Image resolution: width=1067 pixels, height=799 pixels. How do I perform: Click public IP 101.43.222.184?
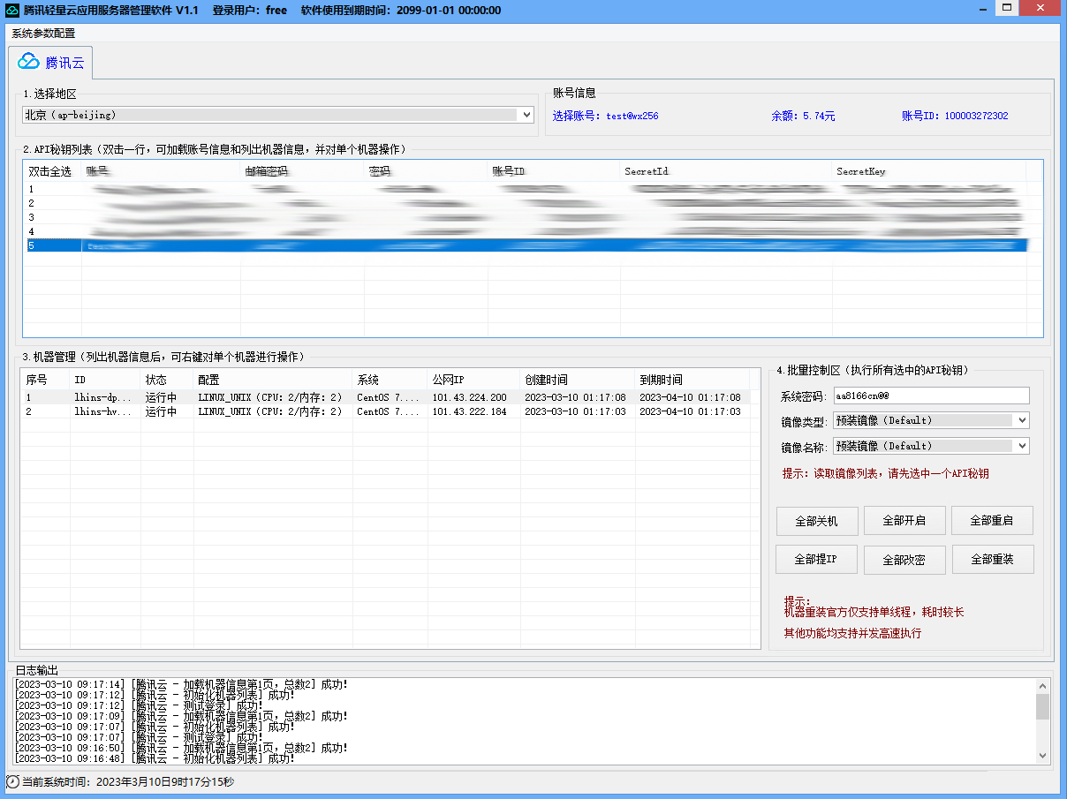469,412
